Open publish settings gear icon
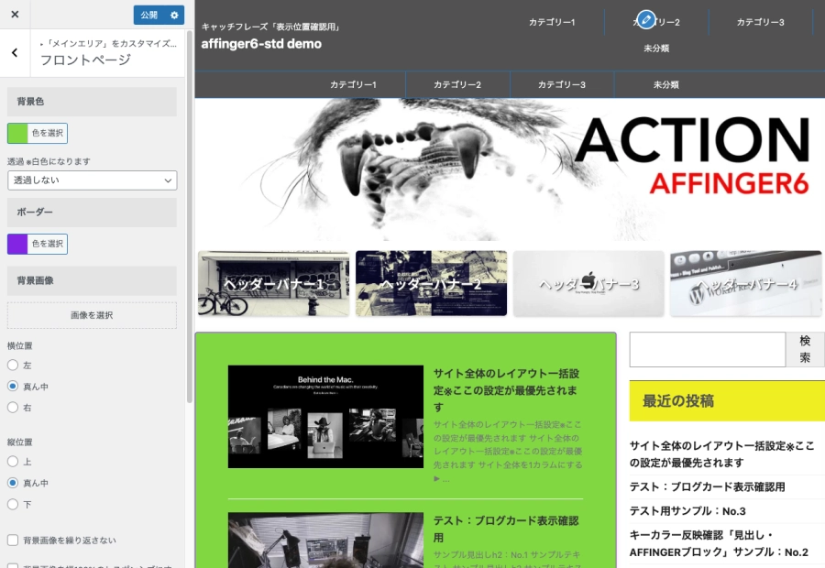Image resolution: width=825 pixels, height=568 pixels. (174, 16)
